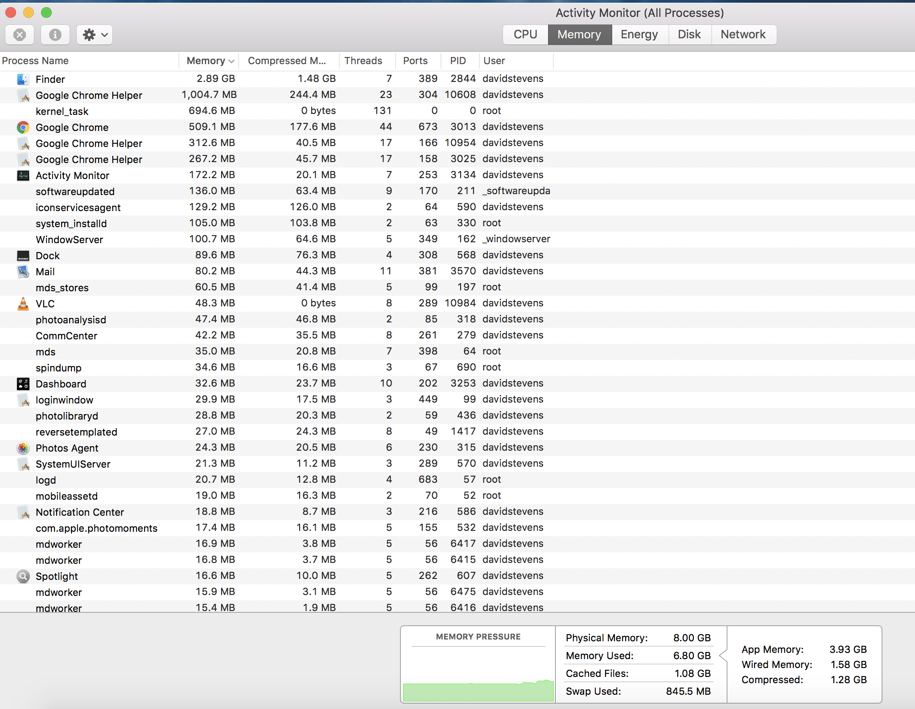This screenshot has height=709, width=915.
Task: Select mdworker with PID 6417
Action: [457, 544]
